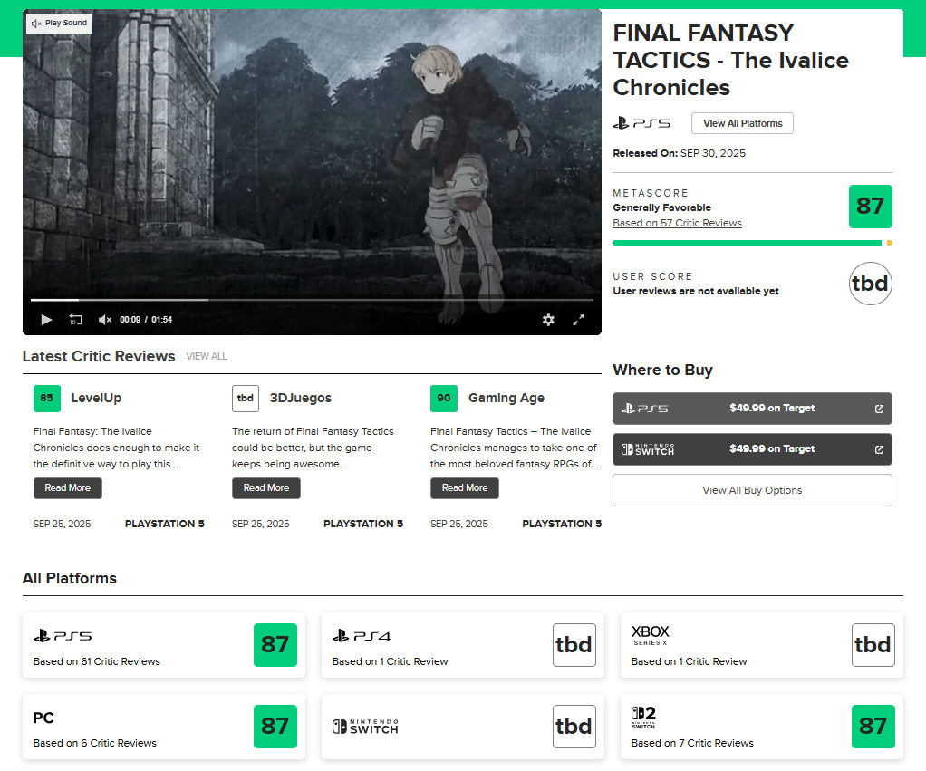Image resolution: width=926 pixels, height=771 pixels.
Task: Read More of LevelUp review
Action: tap(67, 487)
